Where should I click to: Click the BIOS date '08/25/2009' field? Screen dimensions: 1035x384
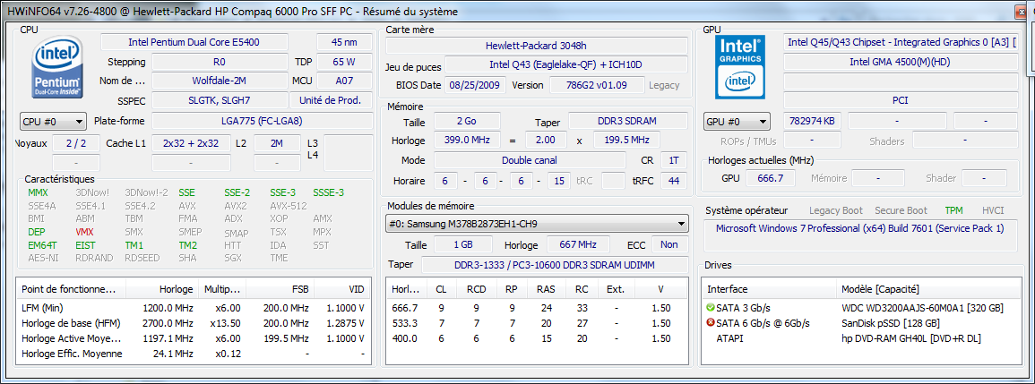[x=477, y=85]
